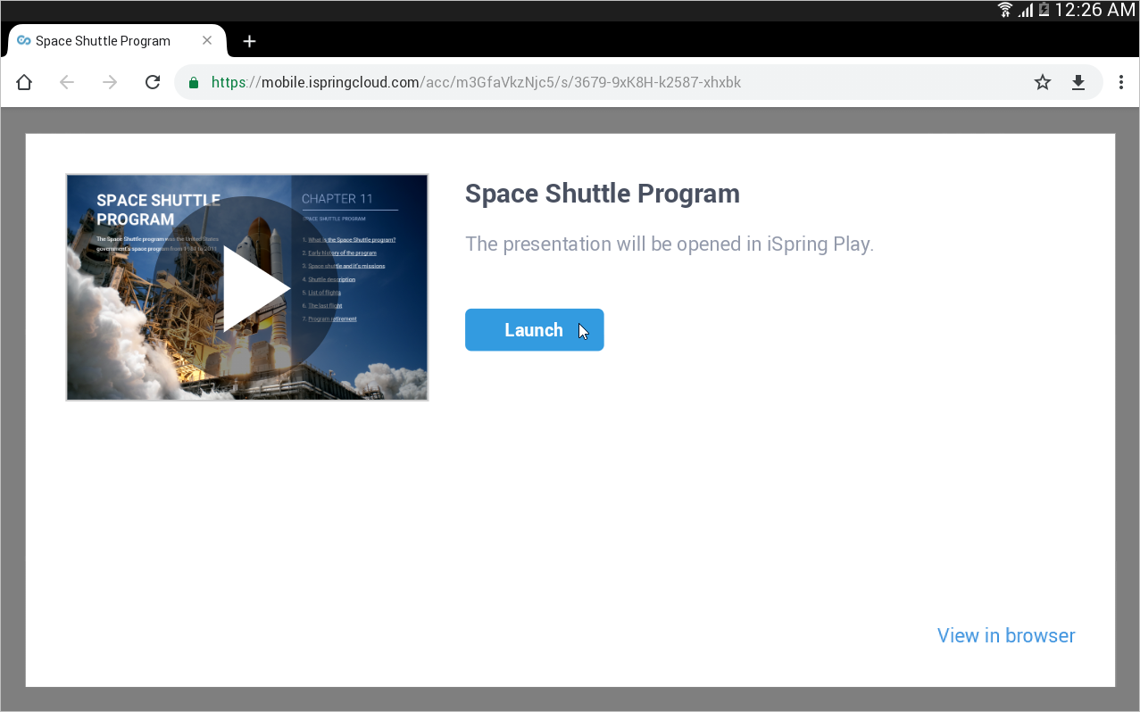
Task: Open the browser three-dot menu
Action: tap(1121, 82)
